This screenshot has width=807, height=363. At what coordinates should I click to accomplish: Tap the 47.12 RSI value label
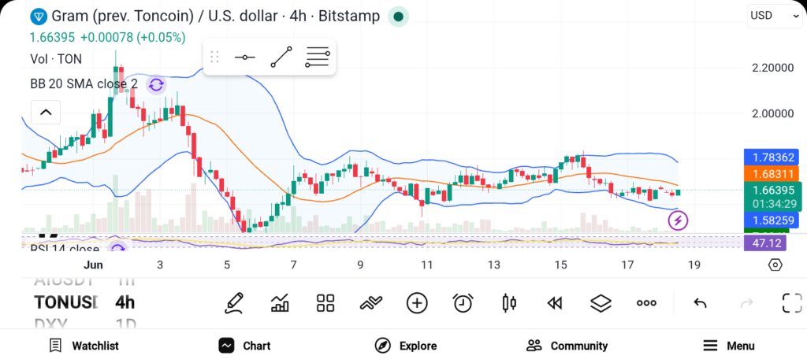(x=765, y=243)
